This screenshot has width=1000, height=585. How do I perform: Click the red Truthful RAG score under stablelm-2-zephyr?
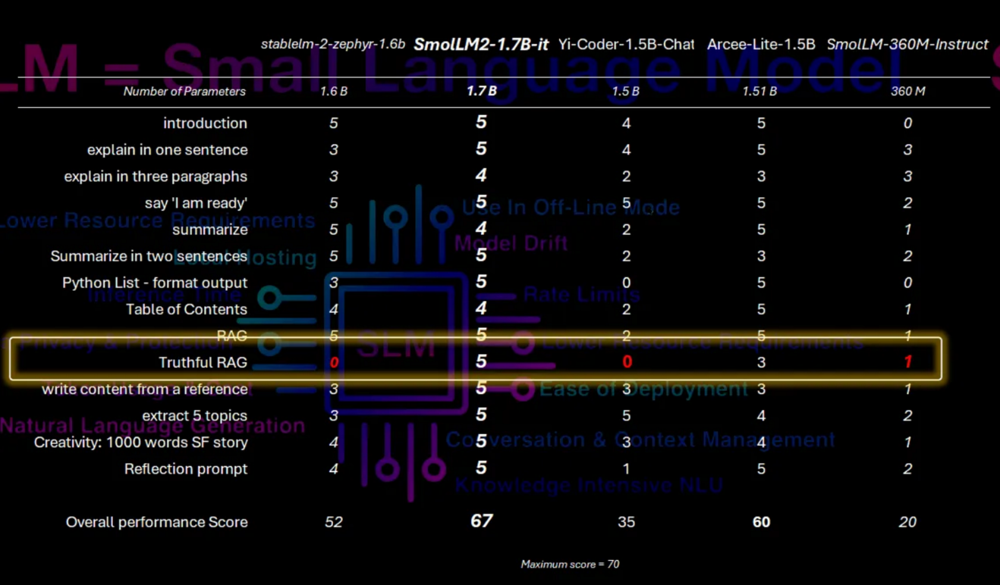tap(334, 362)
